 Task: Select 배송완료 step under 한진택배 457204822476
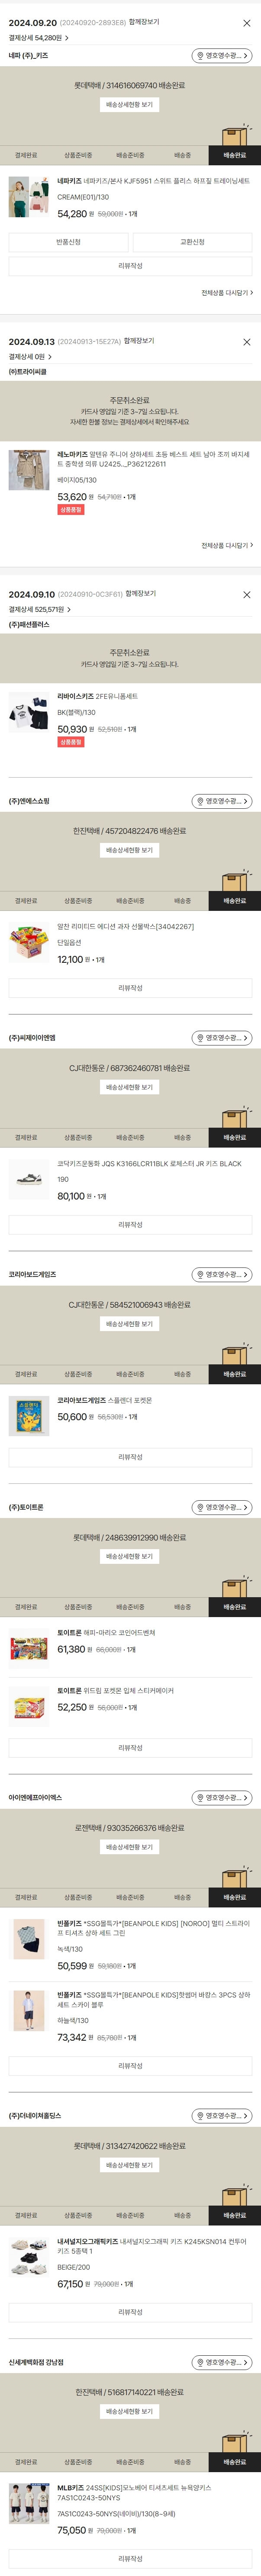click(234, 901)
